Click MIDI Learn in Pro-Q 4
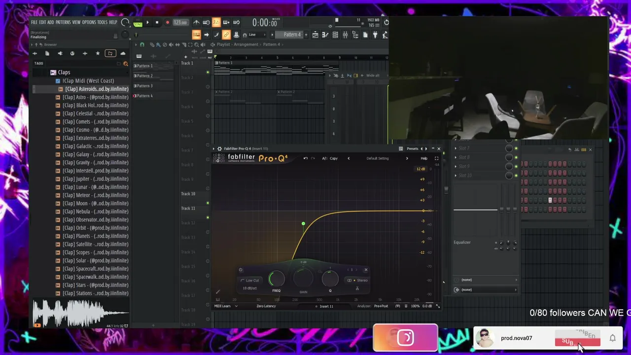 (222, 306)
